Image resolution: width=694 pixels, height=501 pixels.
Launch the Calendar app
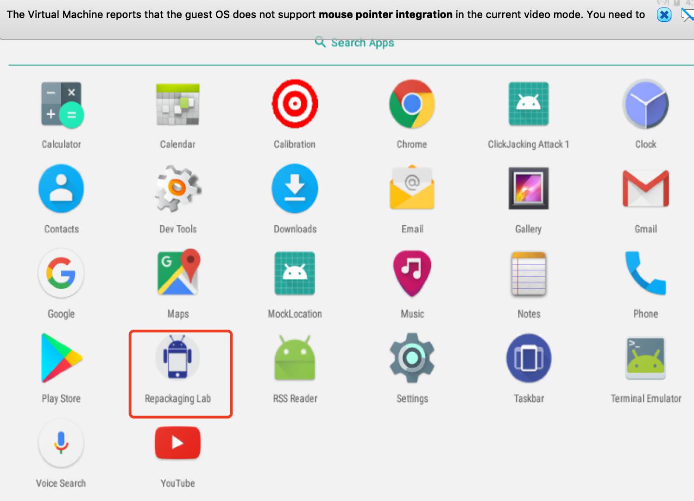(178, 105)
